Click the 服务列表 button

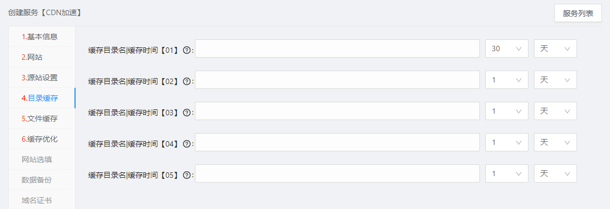578,13
